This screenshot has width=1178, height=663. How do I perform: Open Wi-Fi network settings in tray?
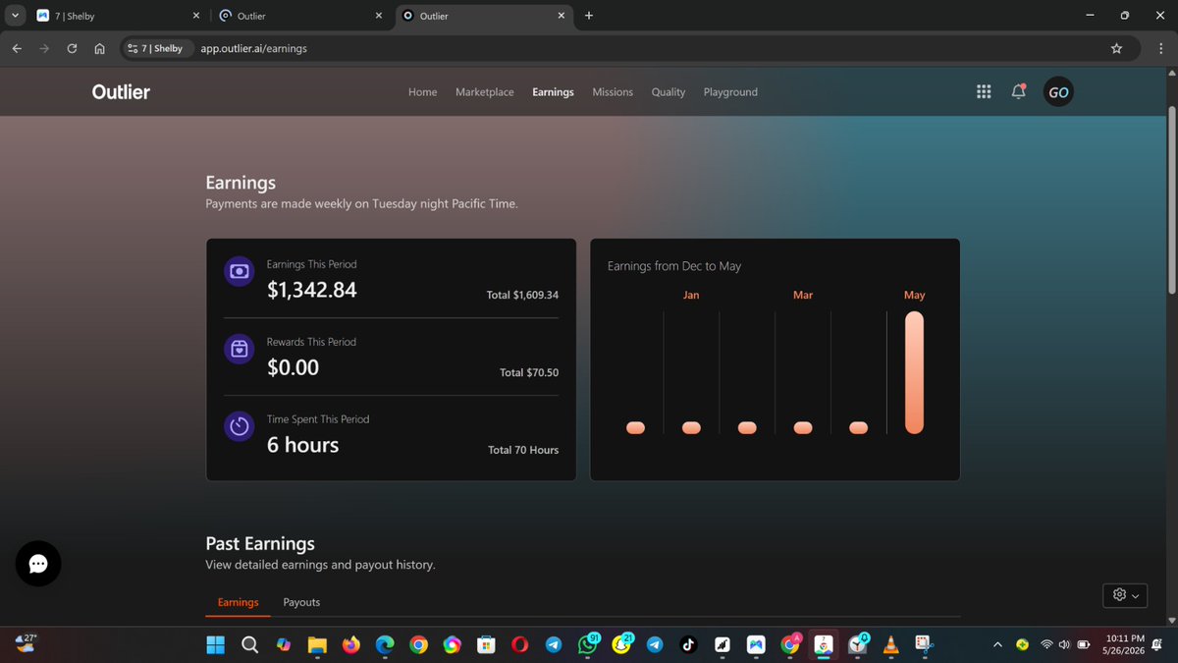(1046, 645)
